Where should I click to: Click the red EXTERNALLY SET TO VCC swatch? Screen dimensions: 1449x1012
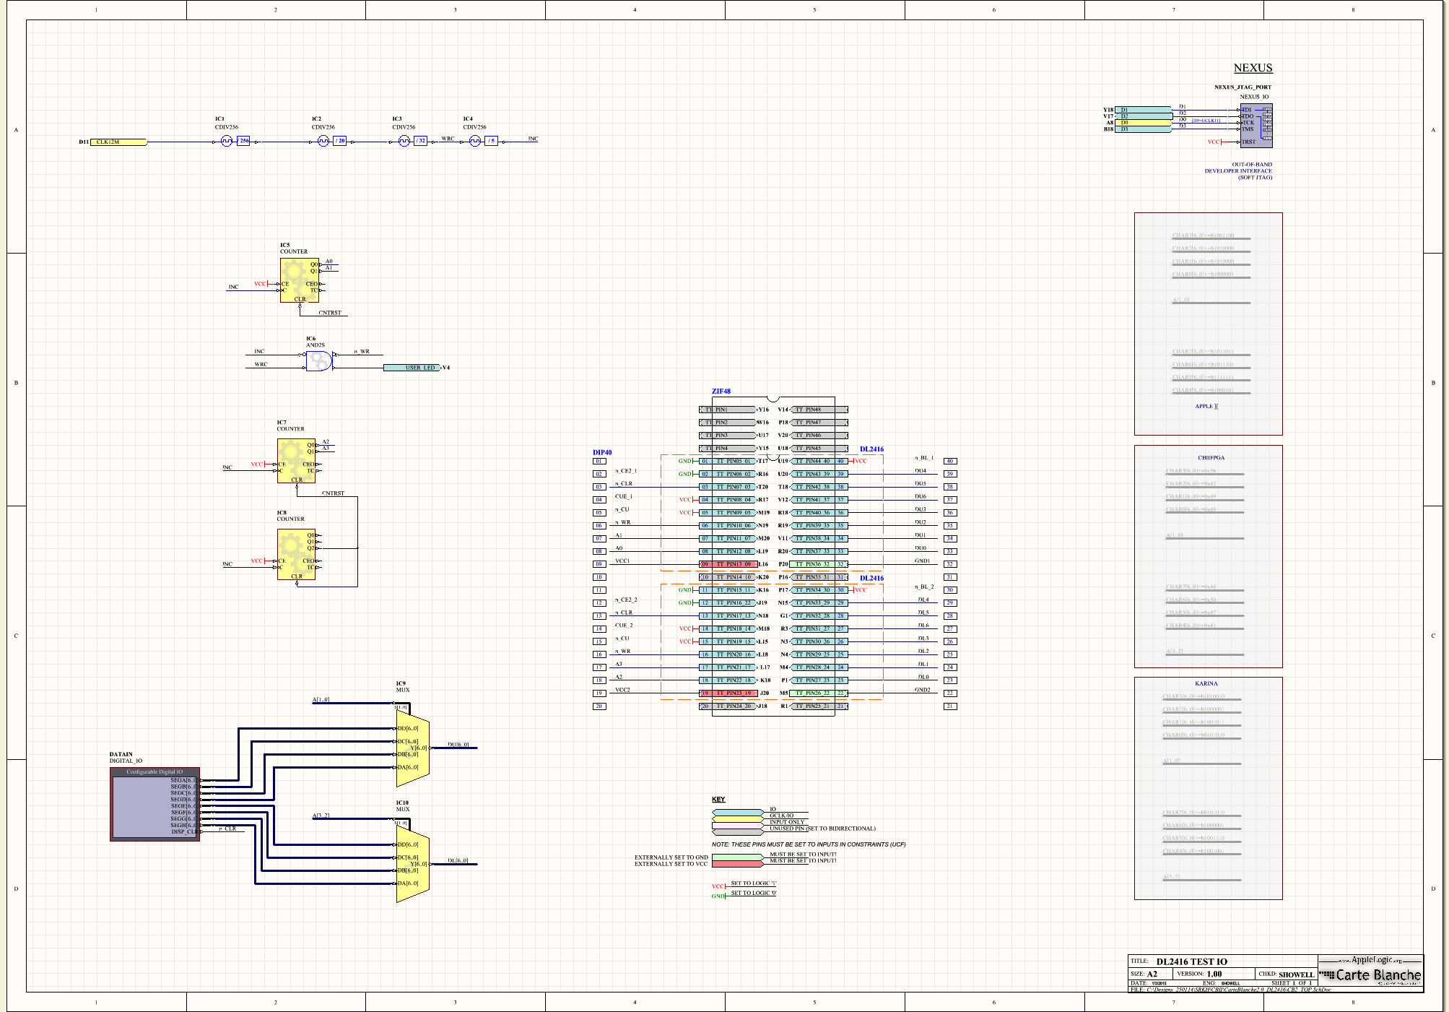pos(738,864)
